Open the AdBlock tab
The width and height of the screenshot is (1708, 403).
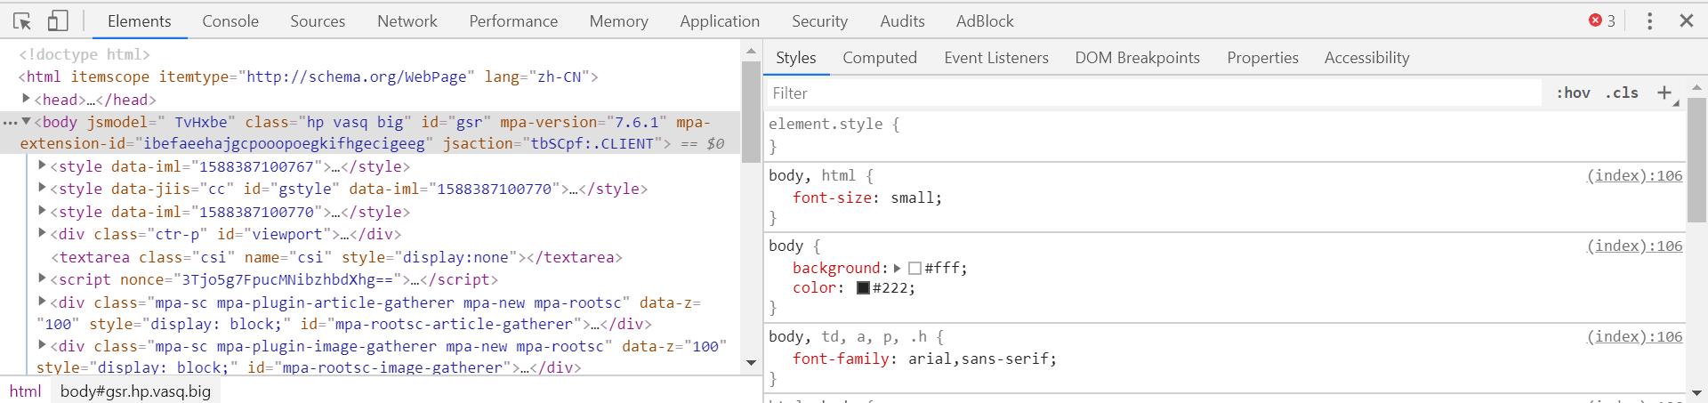[985, 21]
